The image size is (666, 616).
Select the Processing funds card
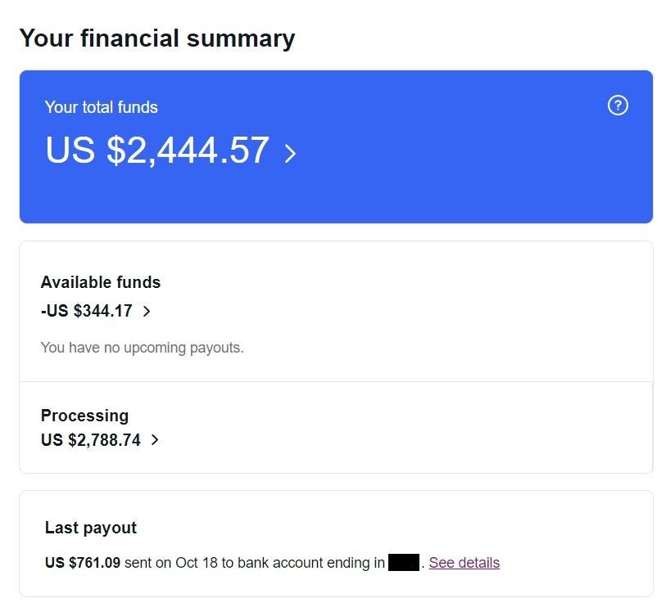coord(85,416)
